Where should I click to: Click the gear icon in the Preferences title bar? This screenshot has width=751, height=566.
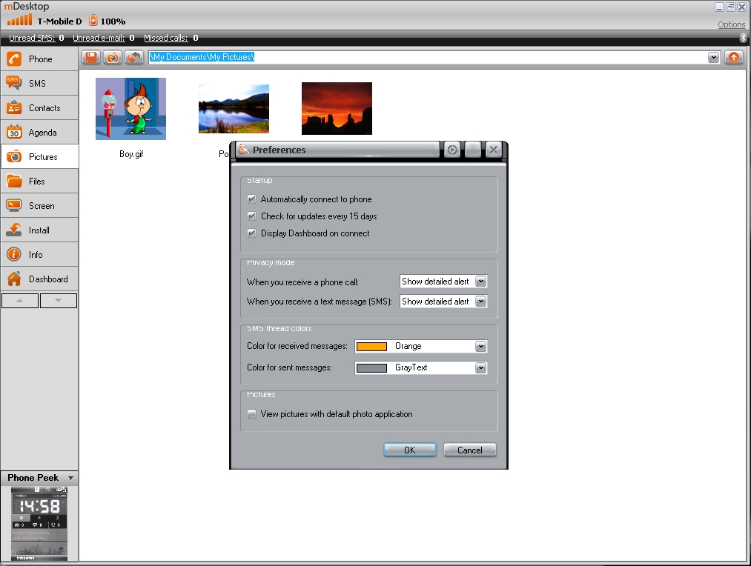coord(451,150)
